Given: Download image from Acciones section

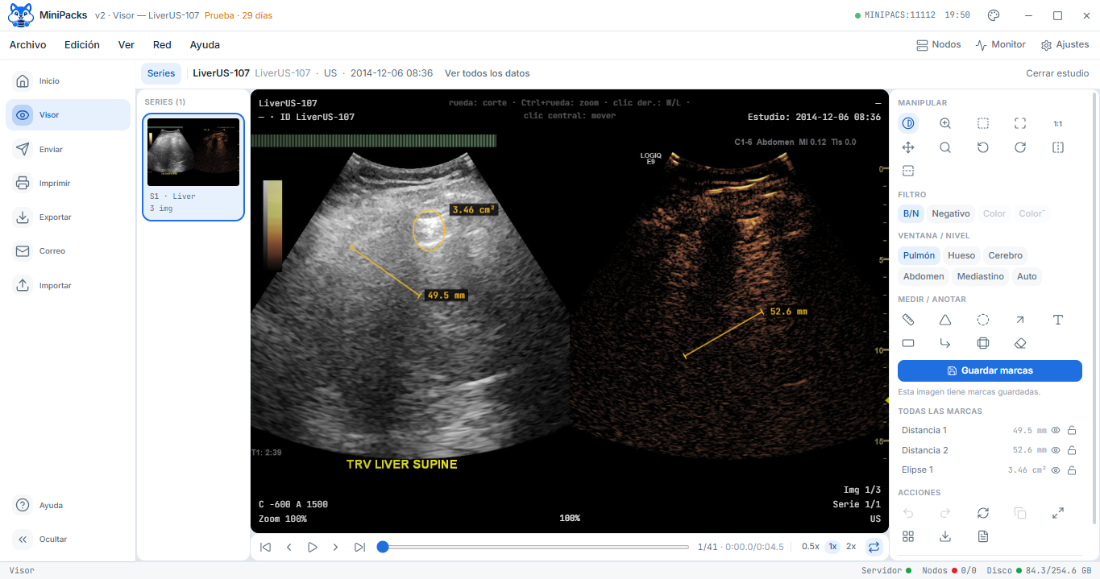Looking at the screenshot, I should click(x=945, y=536).
